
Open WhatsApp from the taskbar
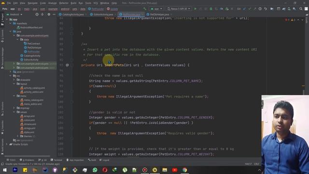point(95,170)
